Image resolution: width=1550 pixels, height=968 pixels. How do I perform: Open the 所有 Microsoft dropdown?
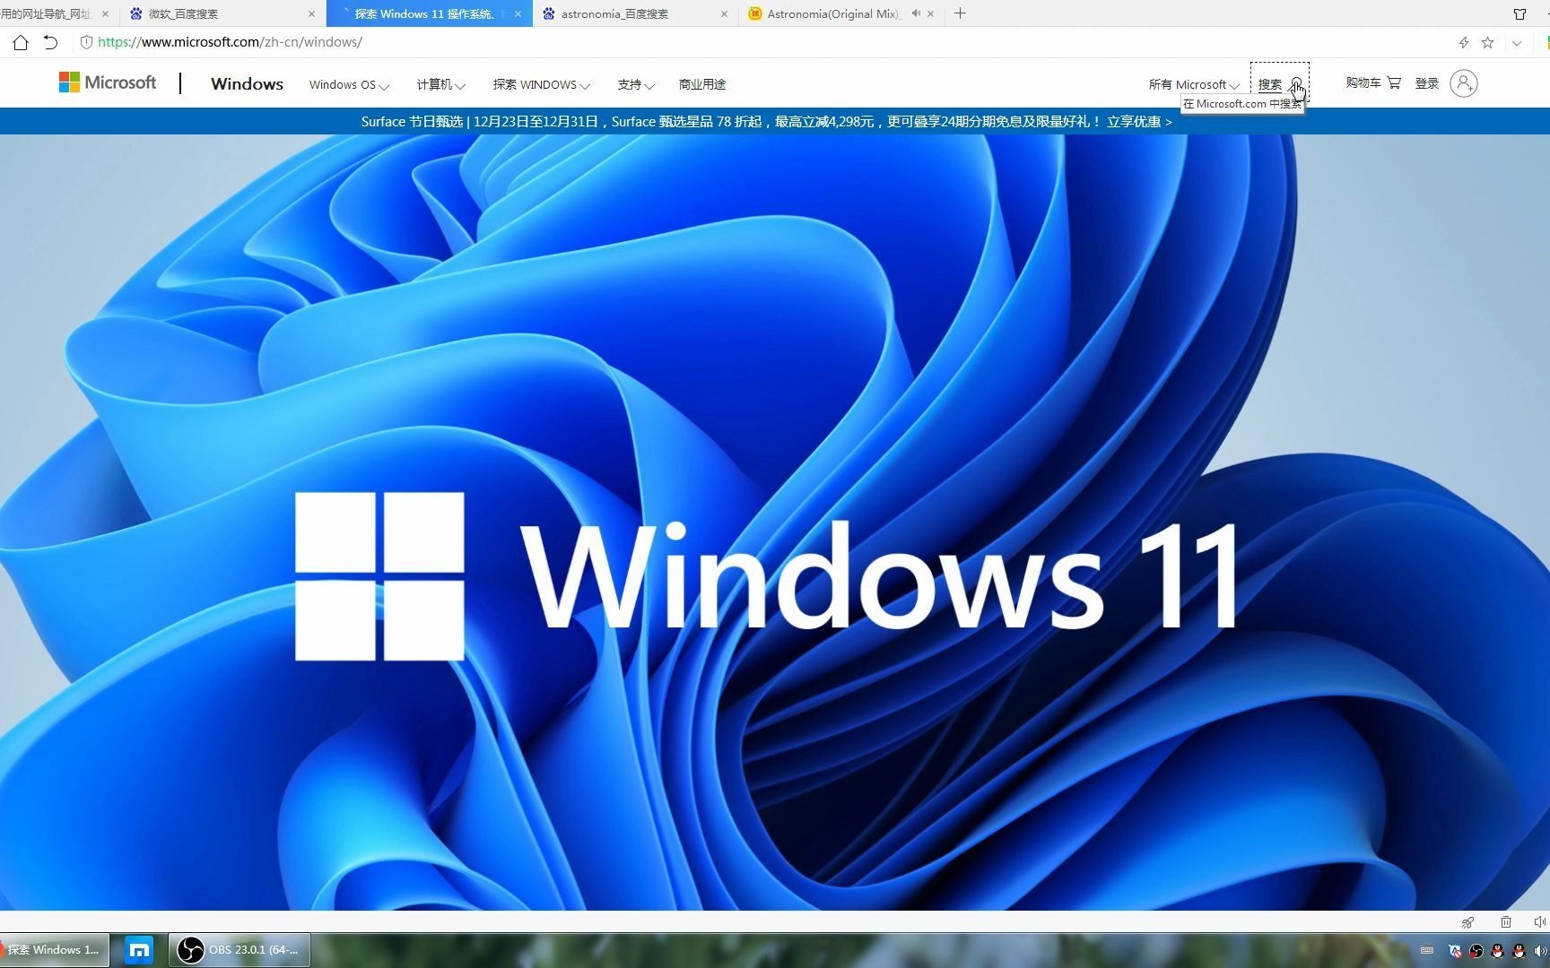pyautogui.click(x=1193, y=83)
